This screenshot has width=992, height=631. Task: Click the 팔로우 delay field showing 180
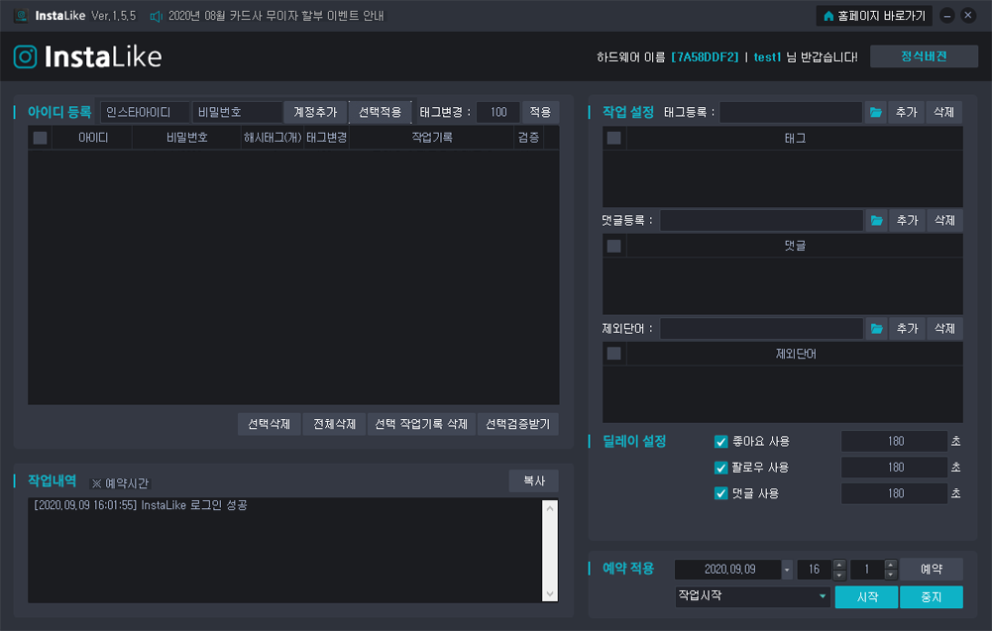[x=895, y=468]
